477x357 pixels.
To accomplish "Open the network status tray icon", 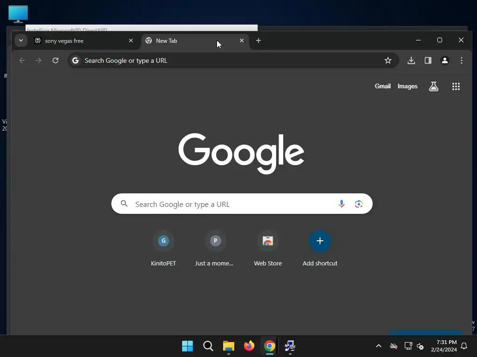I will pyautogui.click(x=408, y=346).
